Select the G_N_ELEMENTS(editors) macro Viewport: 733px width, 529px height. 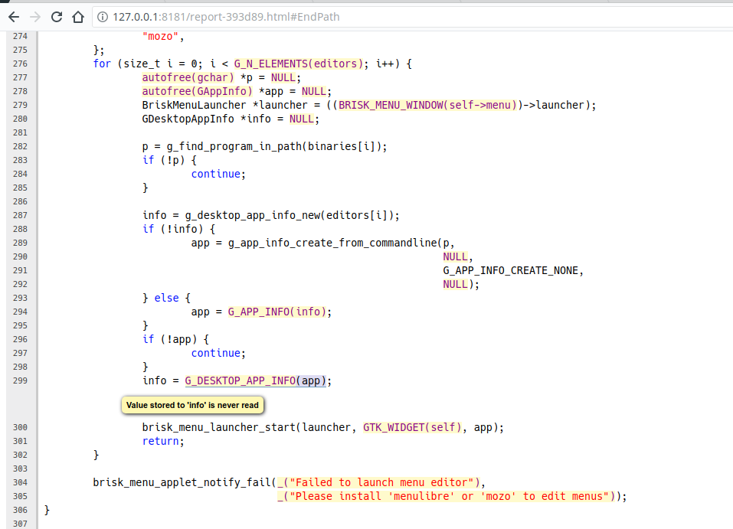pos(298,64)
